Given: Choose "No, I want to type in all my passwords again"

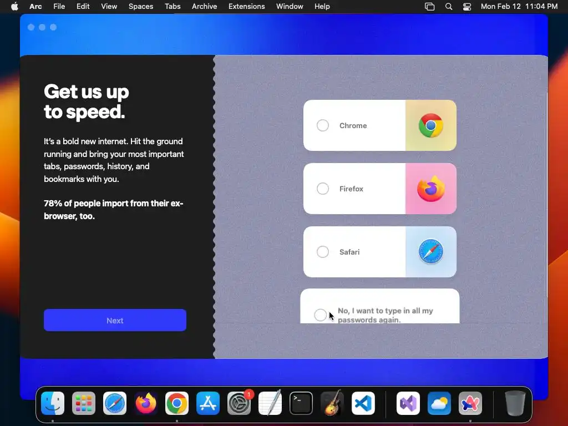Looking at the screenshot, I should pyautogui.click(x=320, y=315).
